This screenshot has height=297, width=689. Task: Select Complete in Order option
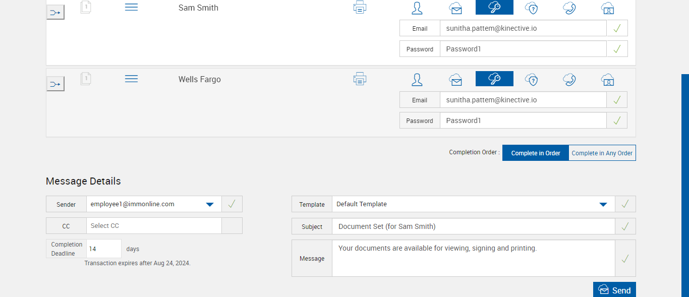point(536,153)
